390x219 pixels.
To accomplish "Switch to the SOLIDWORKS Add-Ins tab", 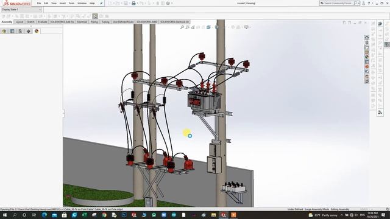I will (x=62, y=22).
